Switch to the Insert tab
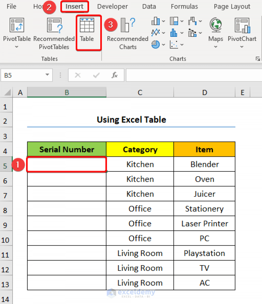 [74, 6]
